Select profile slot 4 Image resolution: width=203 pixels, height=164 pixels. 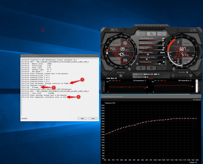point(184,76)
